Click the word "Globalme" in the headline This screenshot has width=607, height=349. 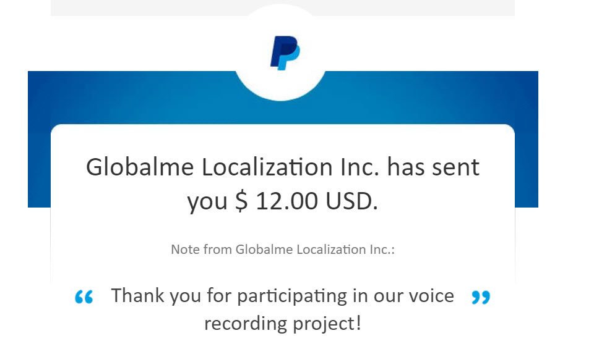[140, 167]
